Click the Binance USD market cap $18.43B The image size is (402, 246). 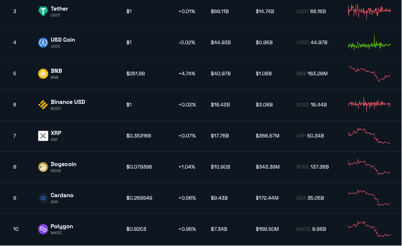[220, 105]
